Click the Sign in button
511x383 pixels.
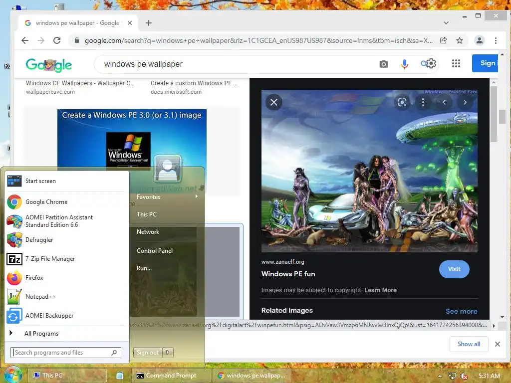[x=485, y=63]
